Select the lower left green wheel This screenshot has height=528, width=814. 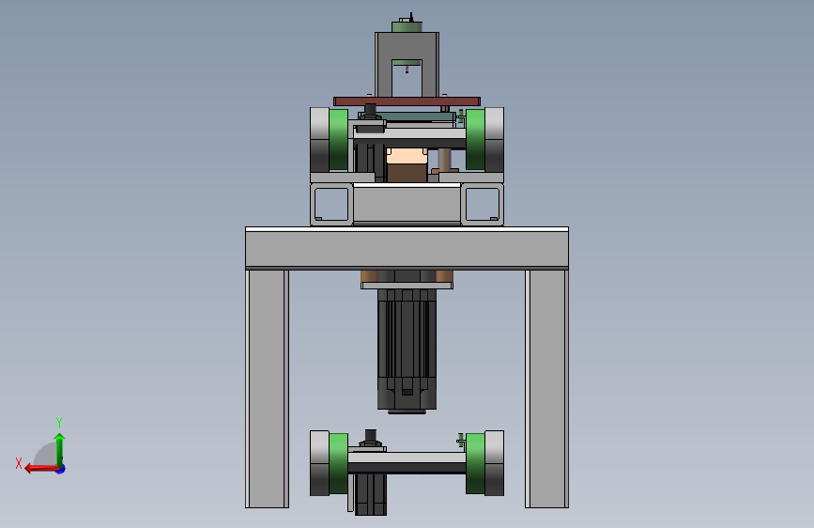(339, 463)
